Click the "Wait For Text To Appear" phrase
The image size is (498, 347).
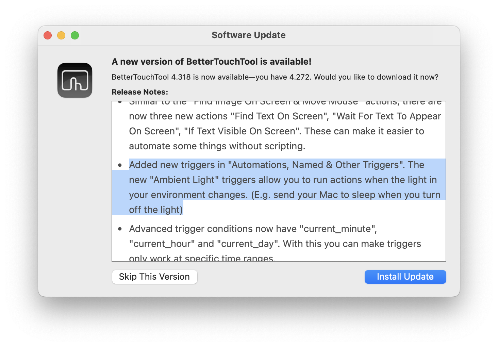click(x=386, y=116)
